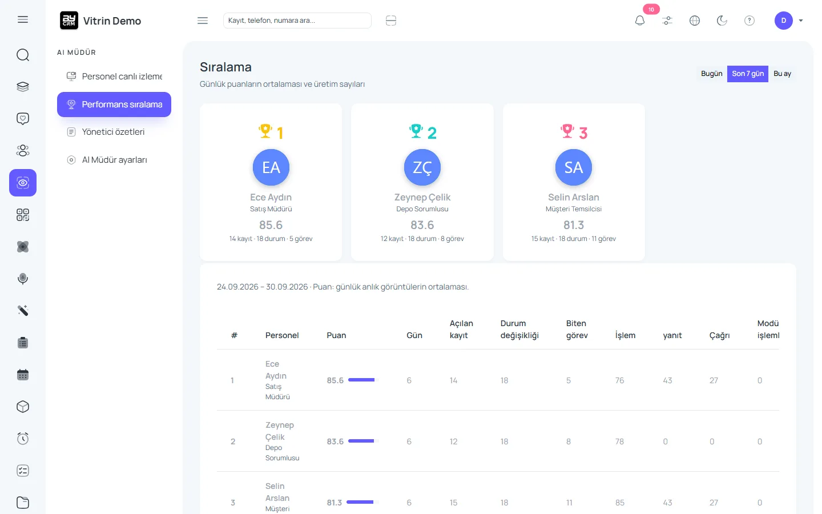Screen dimensions: 822x514
Task: Click the 83.6 score progress bar
Action: click(364, 441)
